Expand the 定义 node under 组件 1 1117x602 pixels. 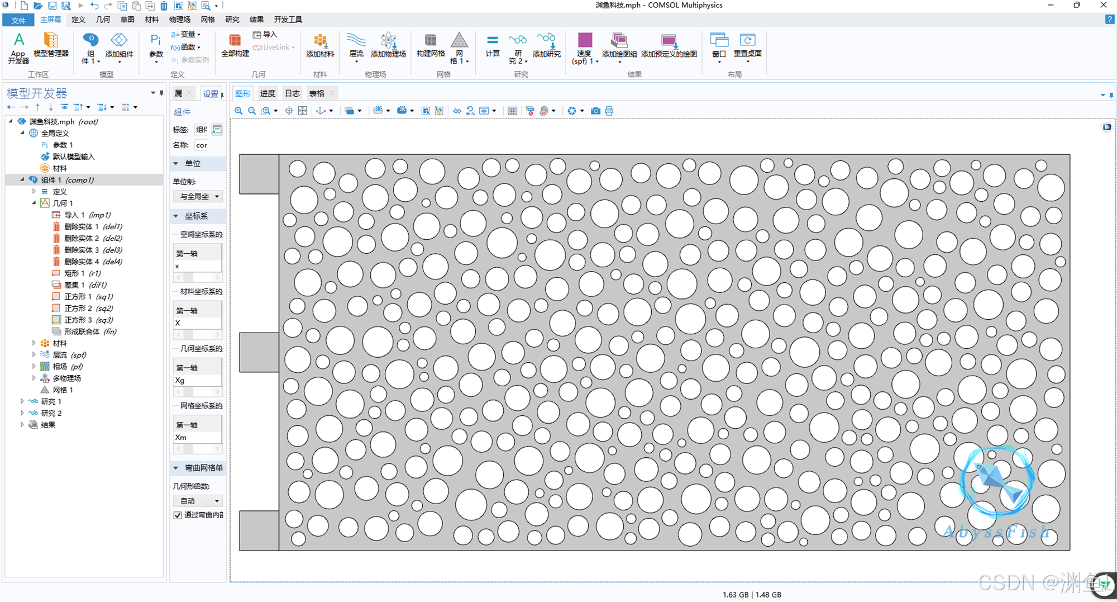34,191
